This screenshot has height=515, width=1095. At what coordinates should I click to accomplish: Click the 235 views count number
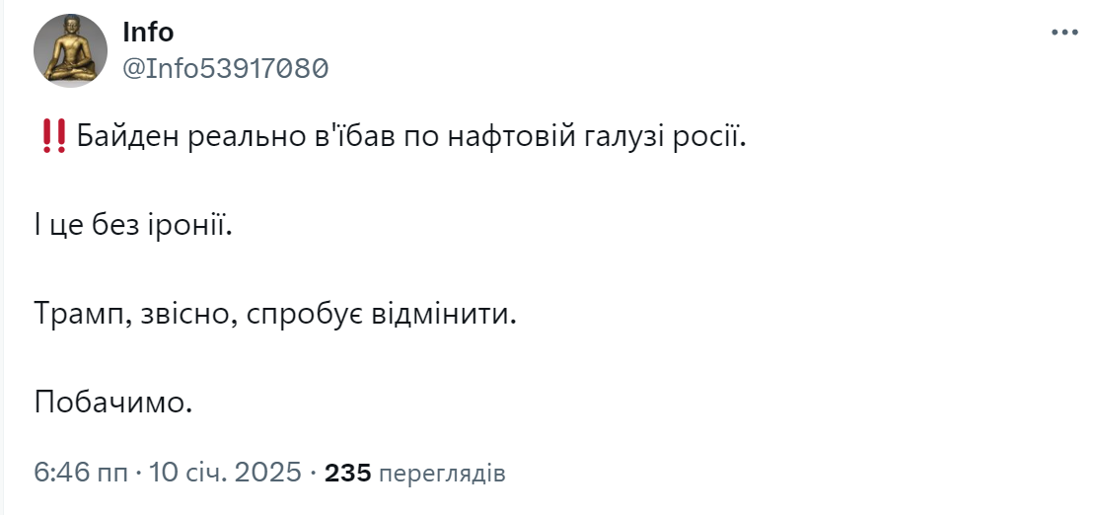pos(348,474)
